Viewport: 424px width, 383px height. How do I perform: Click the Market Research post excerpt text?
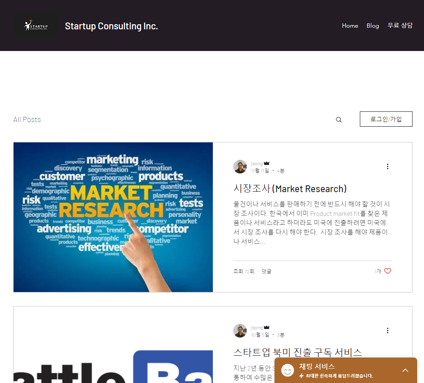[311, 223]
